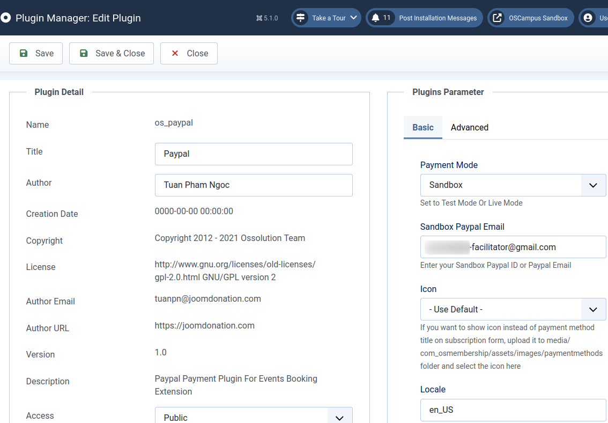Click the Set to Test Mode Or Live Mode hint

pos(471,203)
